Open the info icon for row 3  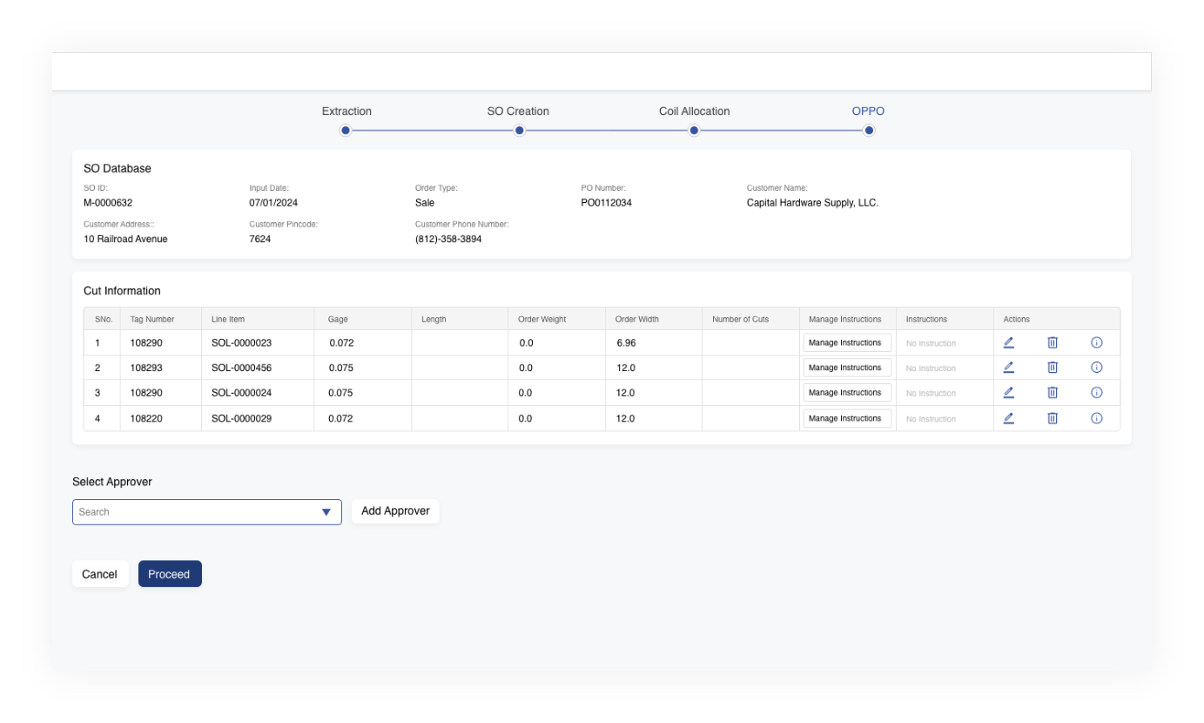1096,393
